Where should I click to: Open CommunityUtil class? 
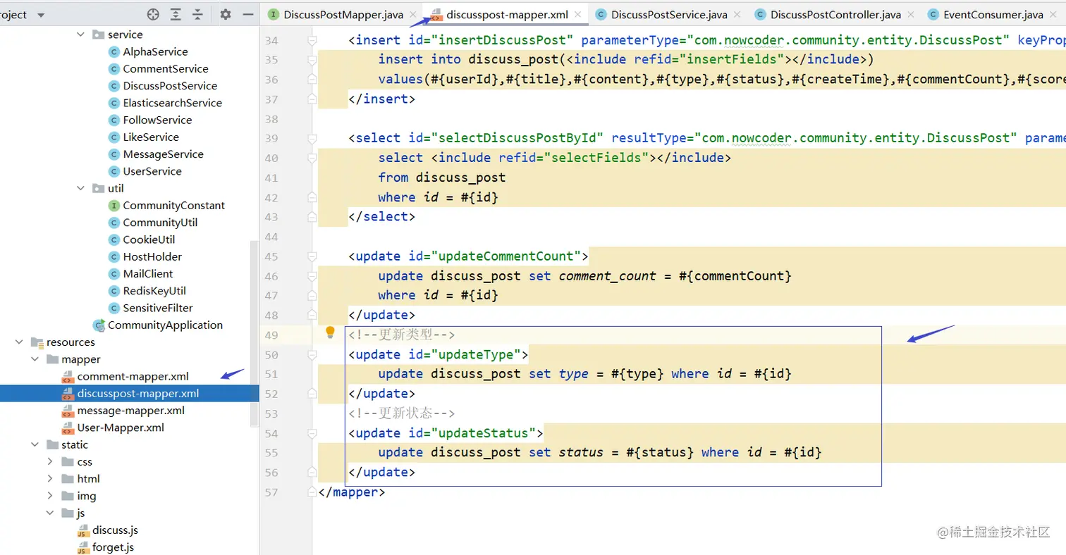tap(160, 223)
